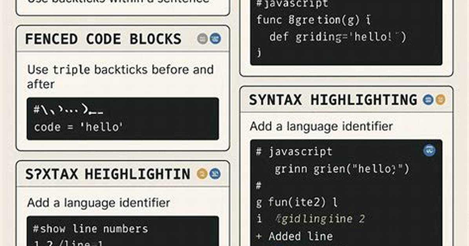This screenshot has height=246, width=469.
Task: Click orange circle icon in S?XTAX HEIGHLIGHTIN header
Action: click(202, 174)
